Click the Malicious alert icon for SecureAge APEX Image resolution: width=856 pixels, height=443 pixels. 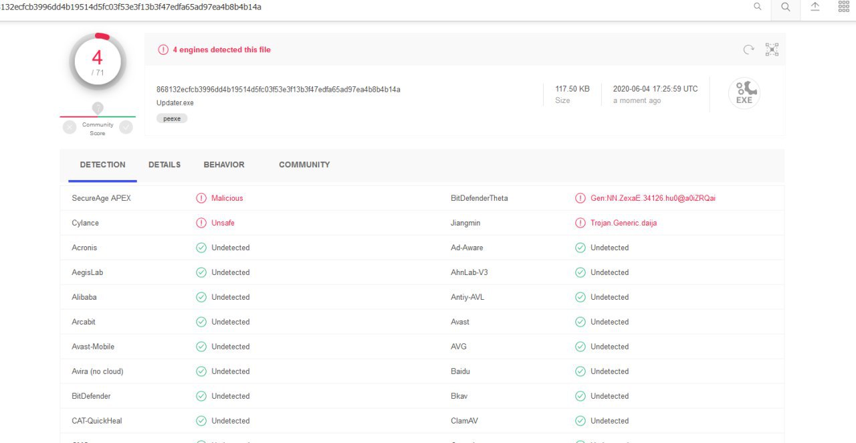tap(201, 198)
